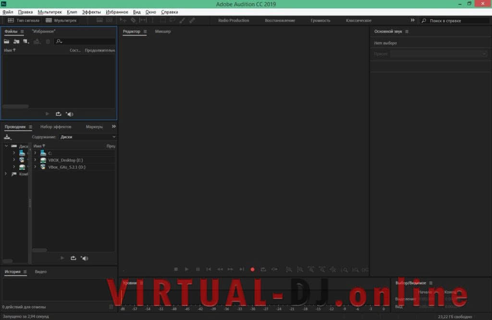Viewport: 492px width, 320px height.
Task: Click the Pause button in editor transport
Action: tap(197, 270)
